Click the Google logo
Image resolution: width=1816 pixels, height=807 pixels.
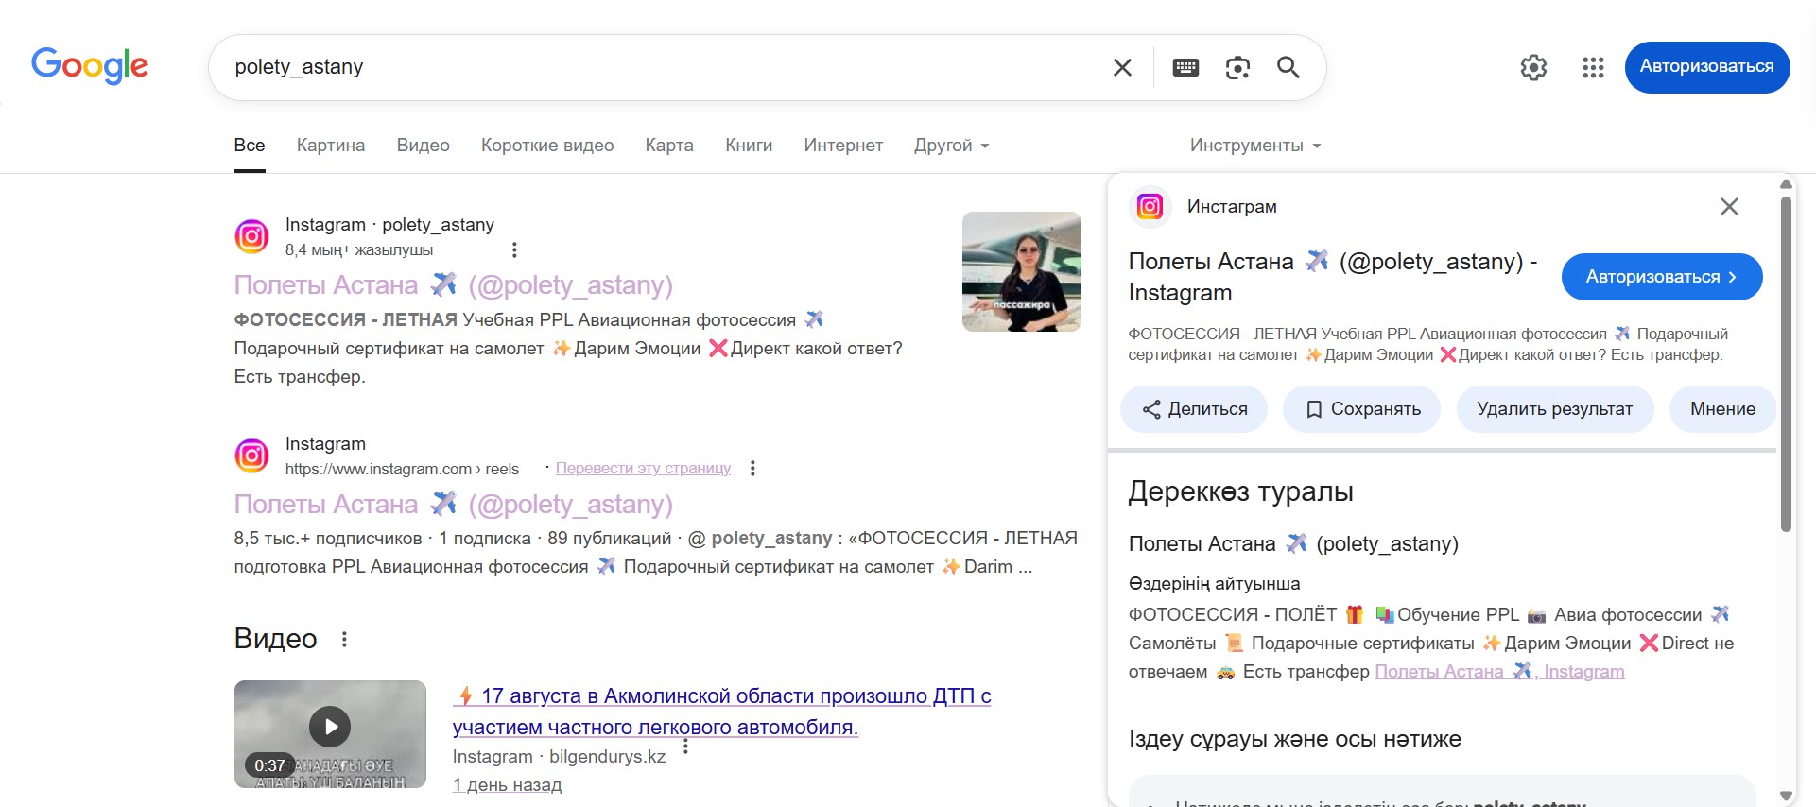(90, 65)
